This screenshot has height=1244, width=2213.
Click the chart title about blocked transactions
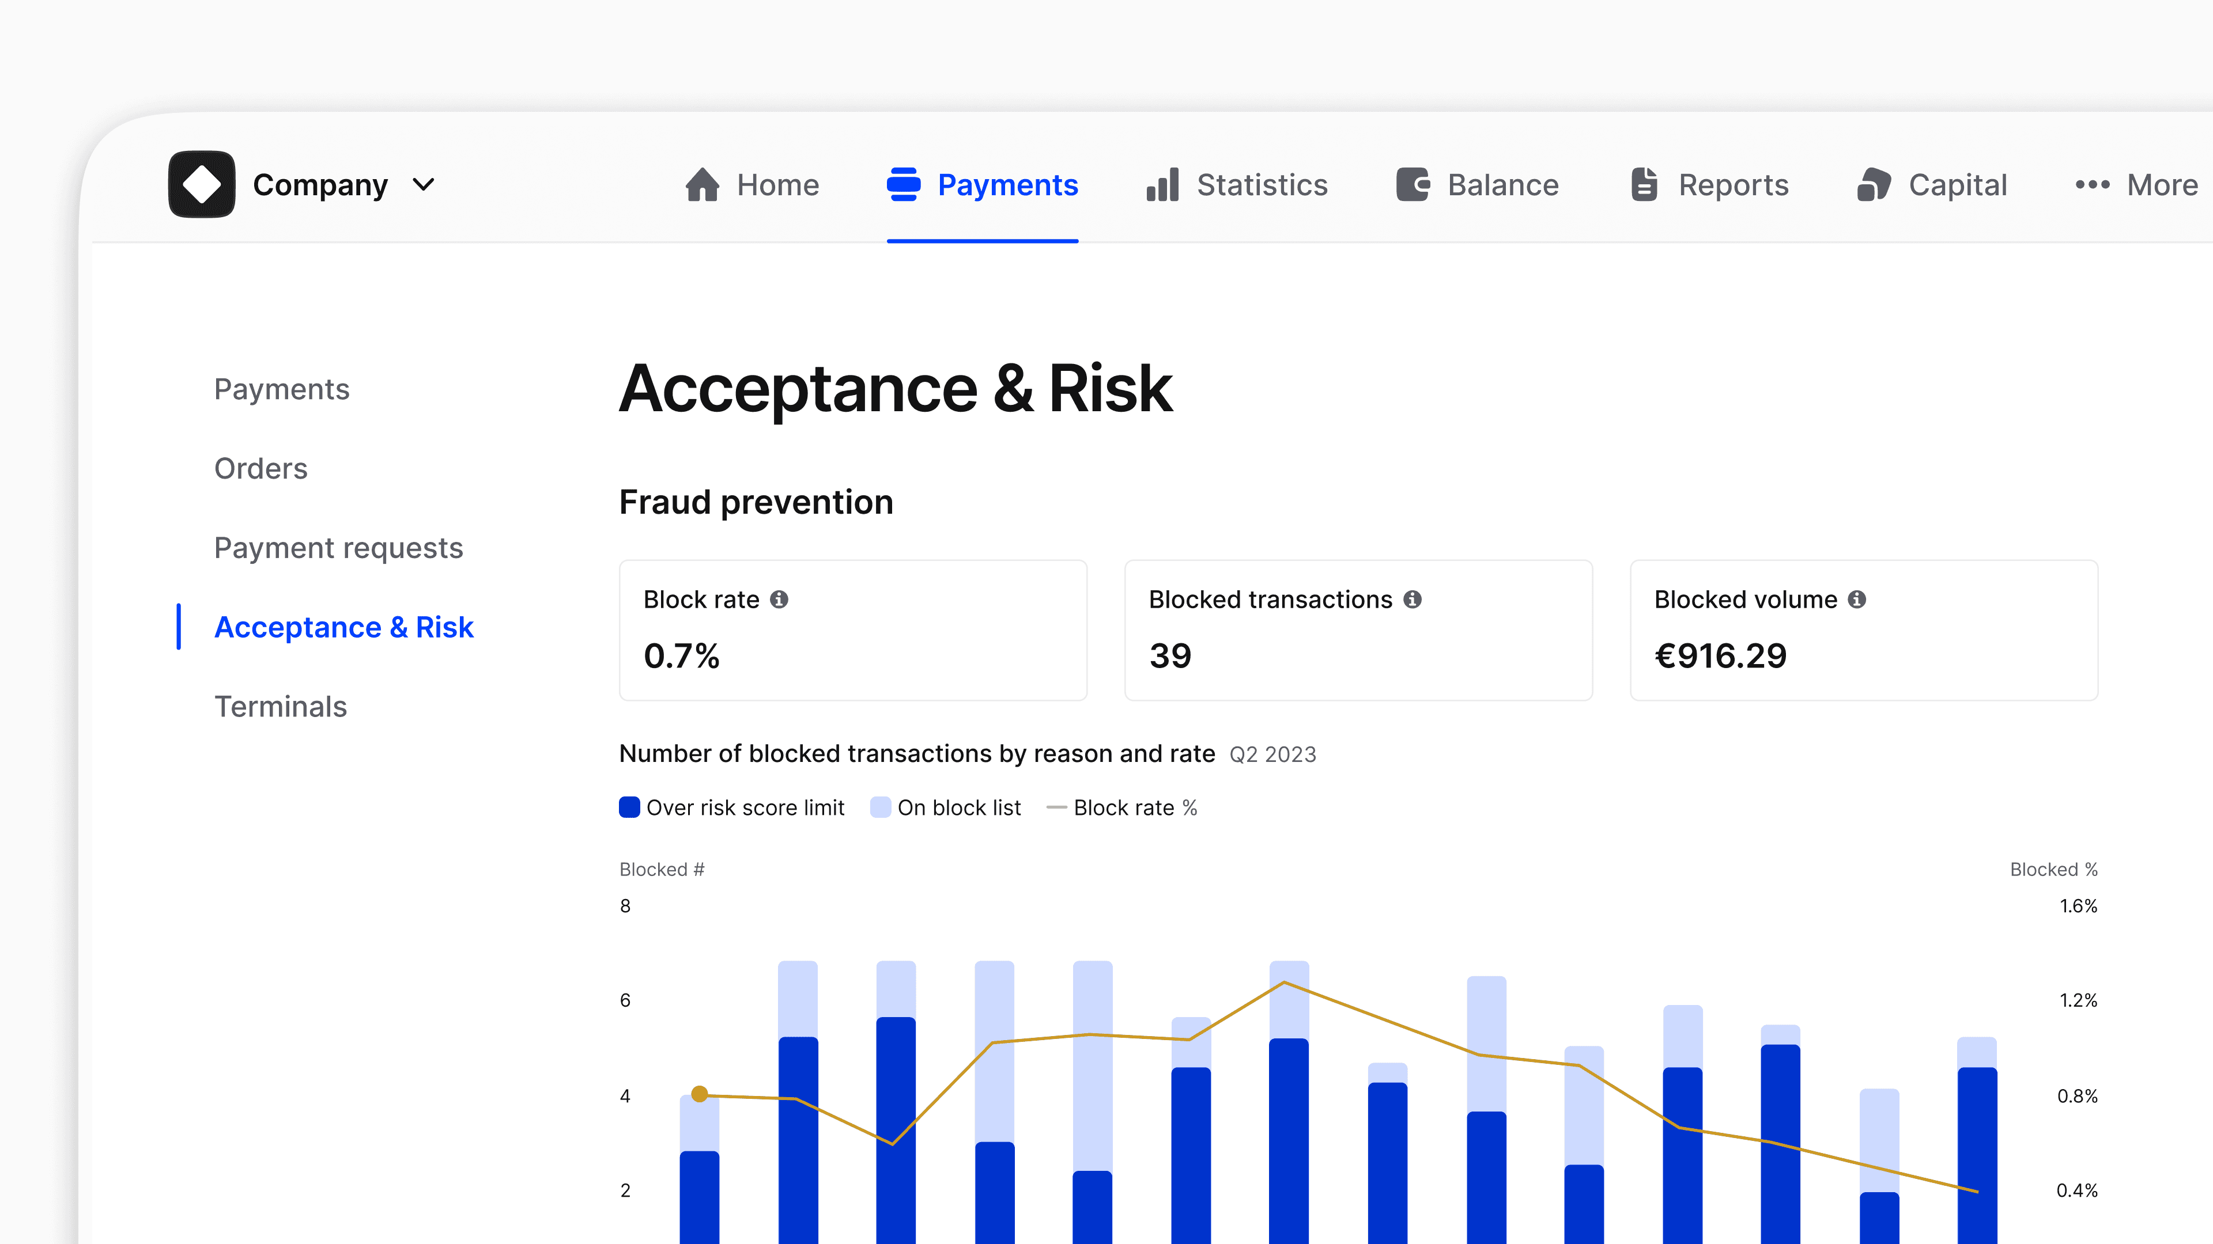917,754
